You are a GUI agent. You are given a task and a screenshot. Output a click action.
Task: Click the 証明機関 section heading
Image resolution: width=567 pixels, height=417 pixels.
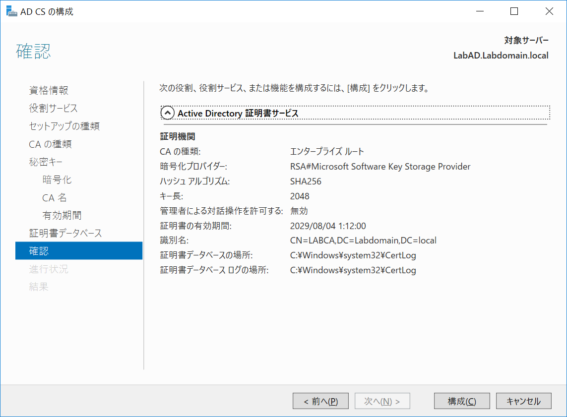tap(178, 136)
